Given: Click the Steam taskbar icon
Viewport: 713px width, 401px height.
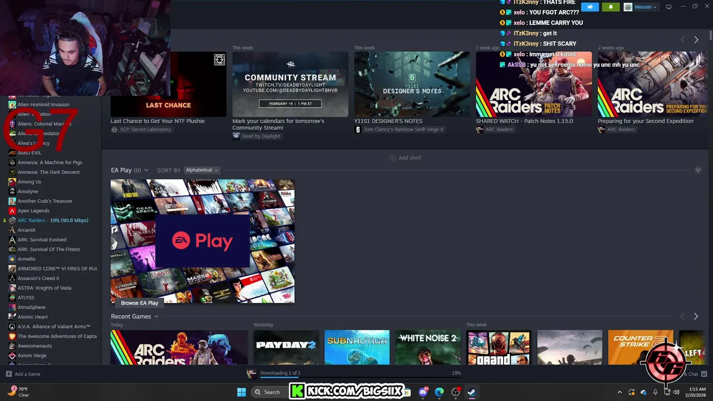Looking at the screenshot, I should click(x=471, y=392).
